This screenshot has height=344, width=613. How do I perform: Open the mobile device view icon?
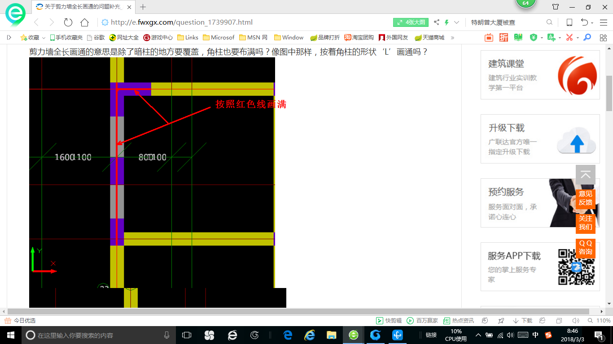(x=569, y=22)
